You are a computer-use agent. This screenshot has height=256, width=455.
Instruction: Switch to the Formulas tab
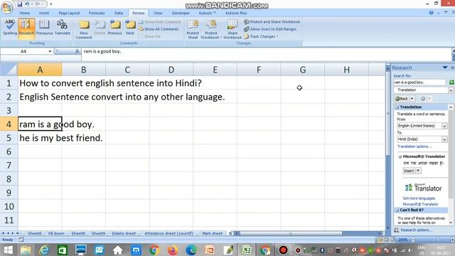(x=97, y=13)
